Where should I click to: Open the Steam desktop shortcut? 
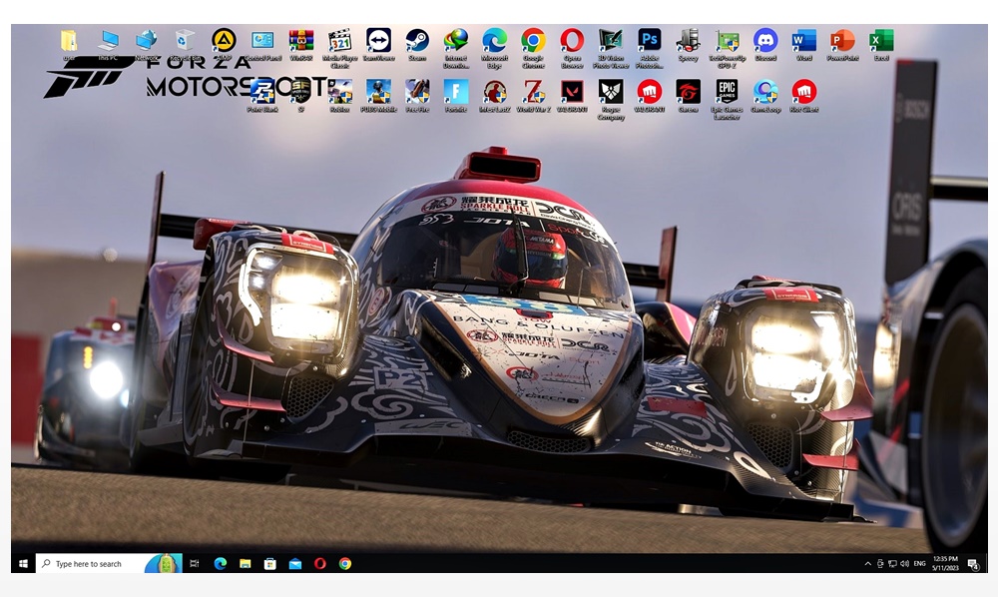tap(417, 42)
